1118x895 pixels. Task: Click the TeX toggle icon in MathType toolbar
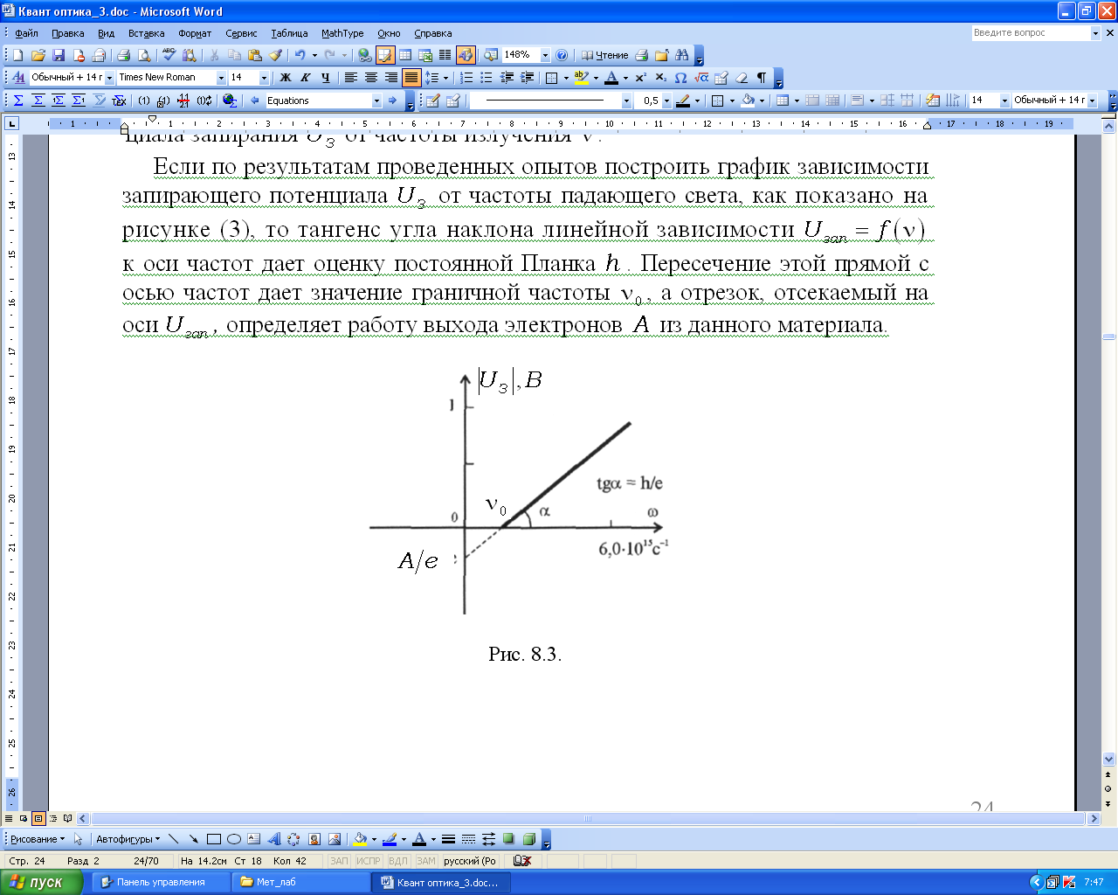tap(119, 101)
